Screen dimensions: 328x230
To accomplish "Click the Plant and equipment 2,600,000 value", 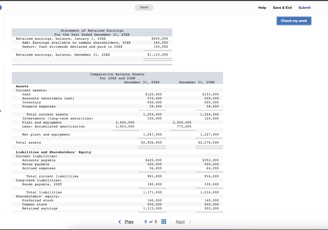I will click(125, 122).
